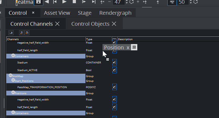The image size is (219, 118).
Task: Close the Control Channels tab
Action: (x=57, y=24)
